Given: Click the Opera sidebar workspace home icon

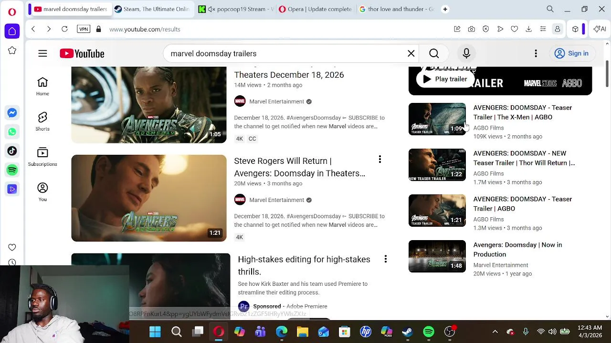Looking at the screenshot, I should point(12,31).
